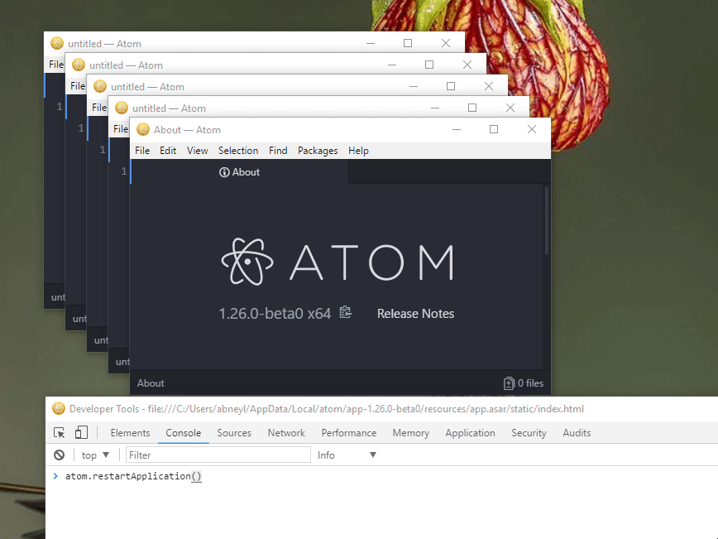The width and height of the screenshot is (718, 539).
Task: Click Atom icon in Developer Tools title bar
Action: (59, 408)
